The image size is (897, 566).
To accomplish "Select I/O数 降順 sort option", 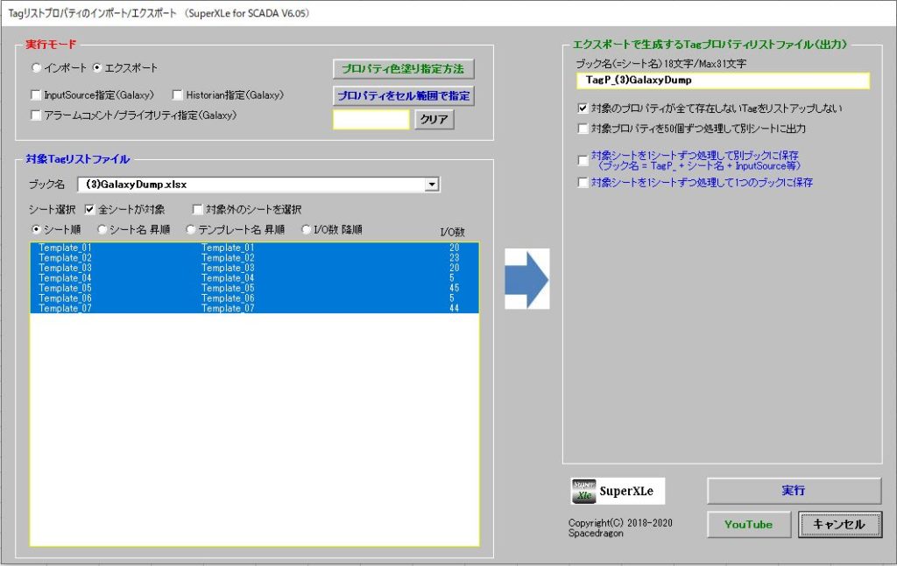I will [306, 229].
